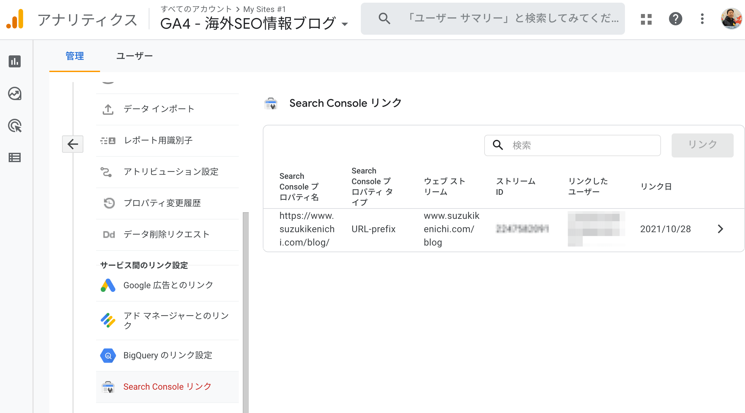Image resolution: width=745 pixels, height=413 pixels.
Task: Open レポート用識別子 menu item
Action: [167, 140]
